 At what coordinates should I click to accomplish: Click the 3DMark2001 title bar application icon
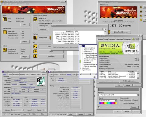pyautogui.click(x=2, y=2)
